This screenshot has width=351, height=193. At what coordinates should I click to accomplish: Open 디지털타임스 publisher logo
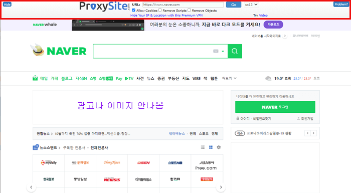143,179
